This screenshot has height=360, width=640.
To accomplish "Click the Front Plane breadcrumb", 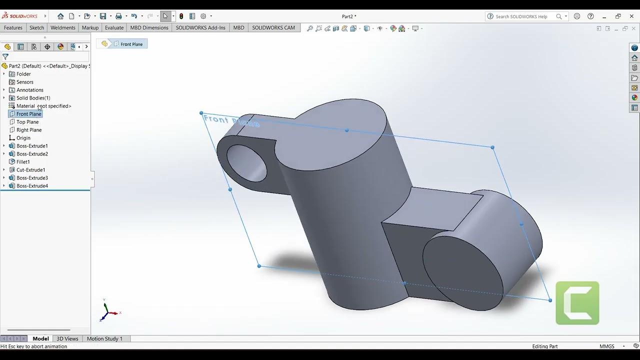I will coord(128,44).
